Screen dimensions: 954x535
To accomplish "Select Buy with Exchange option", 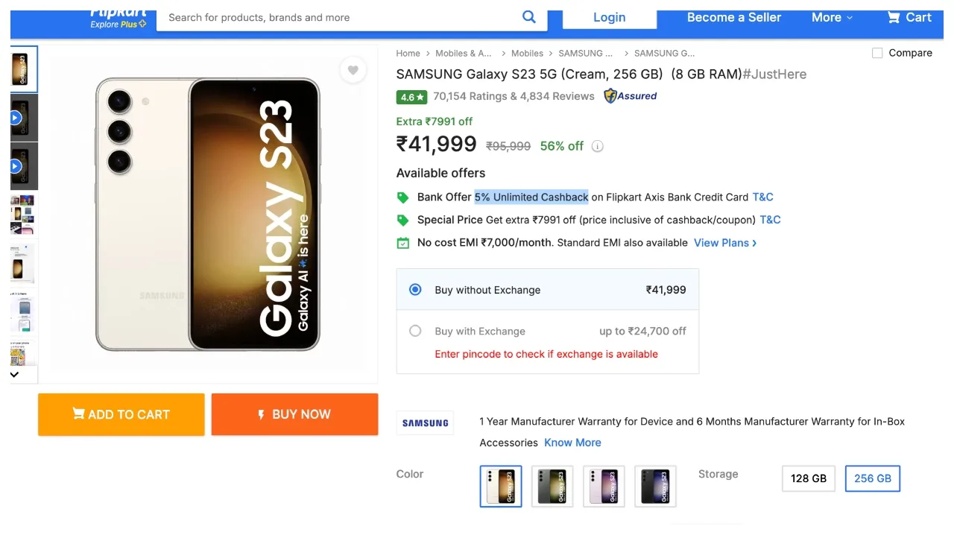I will pos(415,331).
